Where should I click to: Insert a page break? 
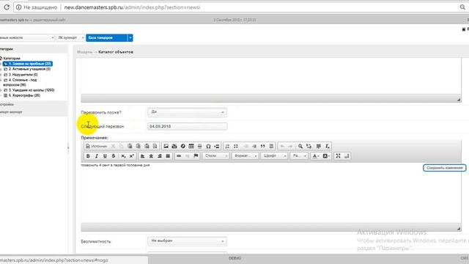coord(217,146)
